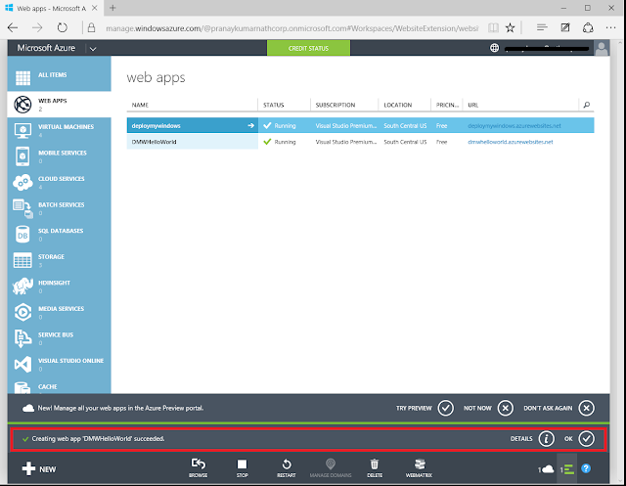Add page to favorites star
Image resolution: width=626 pixels, height=486 pixels.
511,27
